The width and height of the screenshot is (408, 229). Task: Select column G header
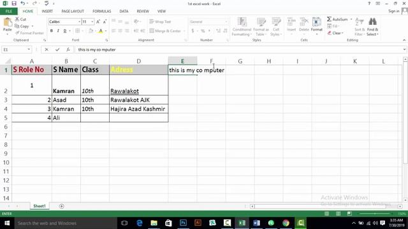(240, 61)
